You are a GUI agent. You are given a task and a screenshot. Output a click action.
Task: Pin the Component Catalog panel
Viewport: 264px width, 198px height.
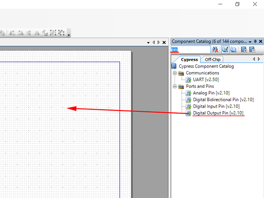tap(255, 41)
